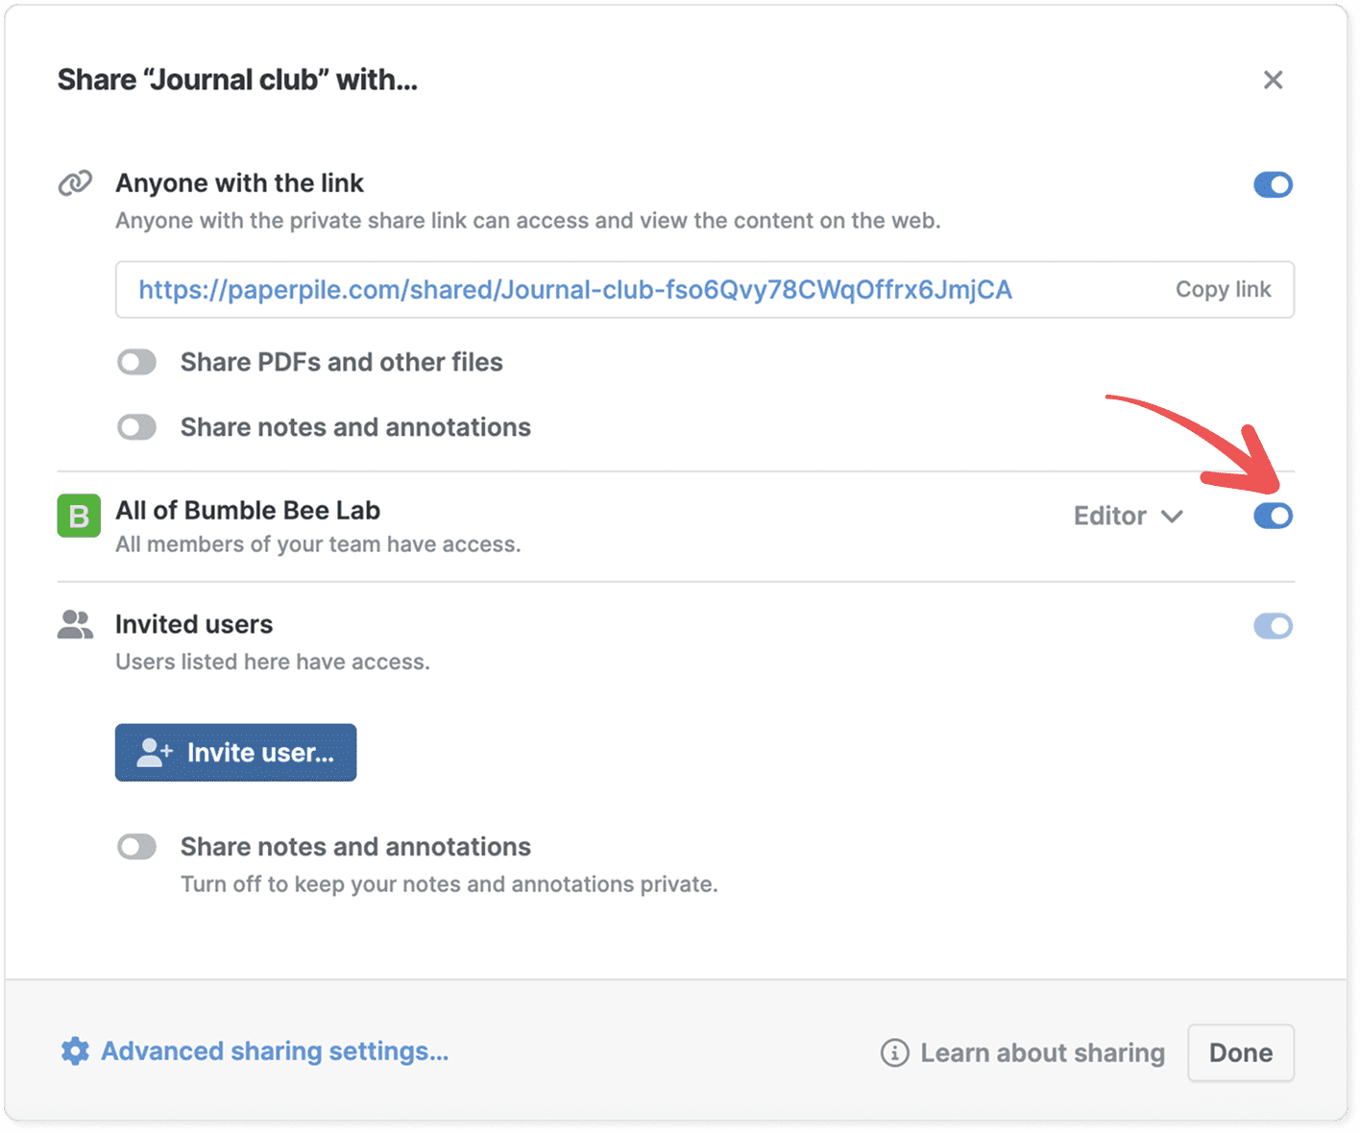
Task: Toggle the Invited users switch
Action: click(x=1273, y=626)
